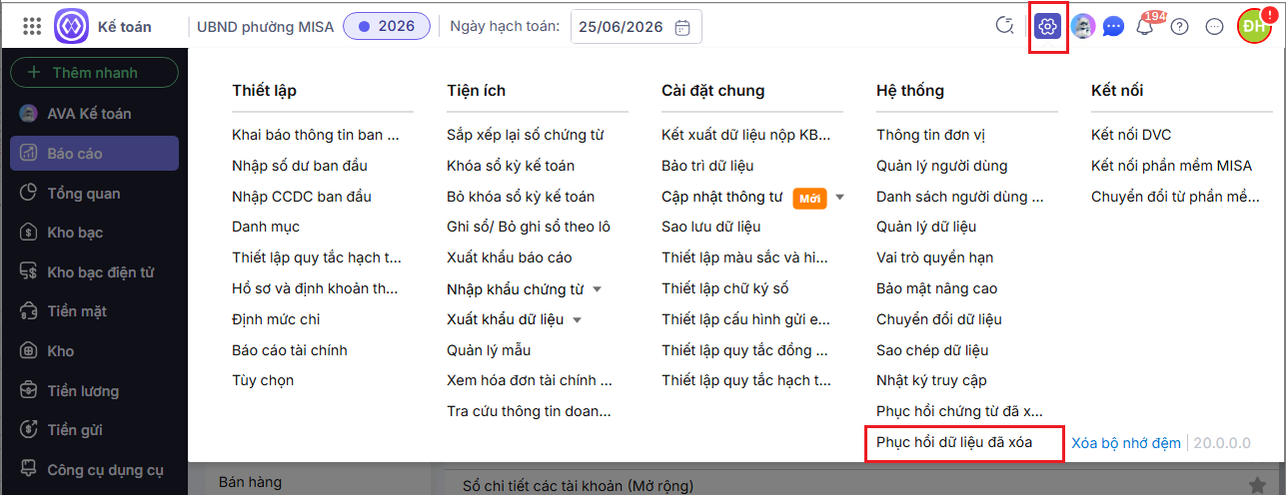Open Chuyển đổi dữ liệu
Screen dimensions: 1286x495
tap(939, 319)
